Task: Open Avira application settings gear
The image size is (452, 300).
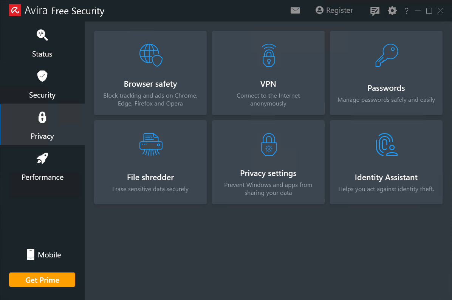Action: click(x=392, y=11)
